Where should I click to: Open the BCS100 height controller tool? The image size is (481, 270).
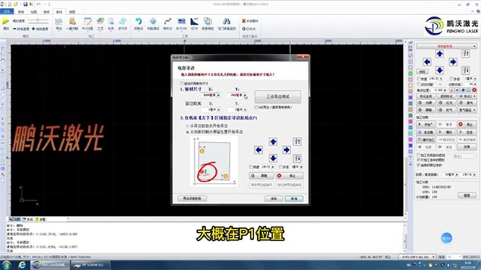coord(181,22)
